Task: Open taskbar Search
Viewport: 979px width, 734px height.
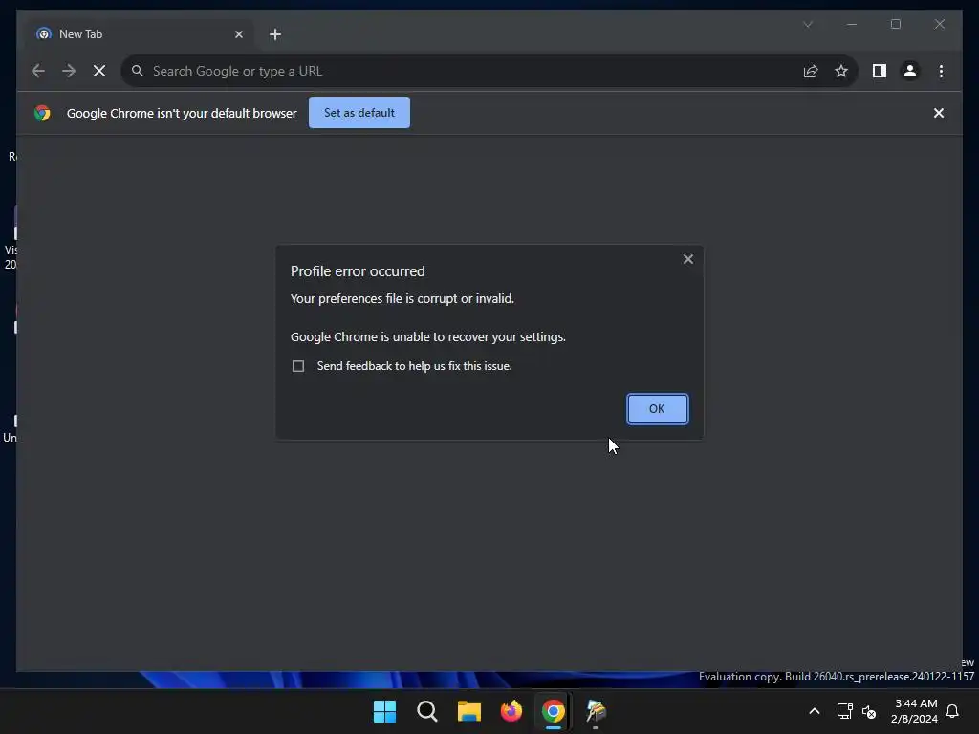Action: click(x=427, y=711)
